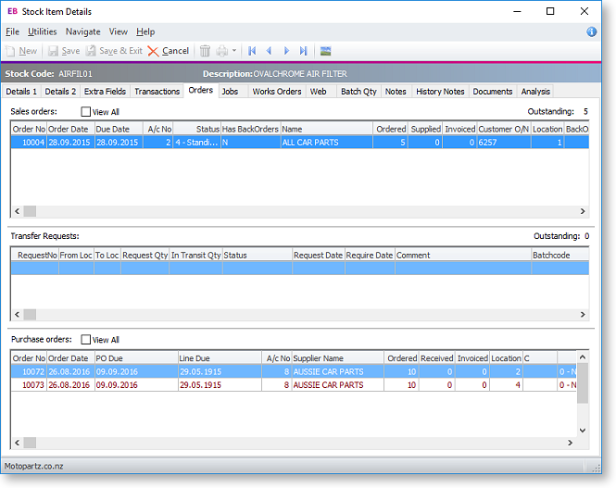Go to first record arrow
Image resolution: width=616 pixels, height=488 pixels.
tap(252, 51)
